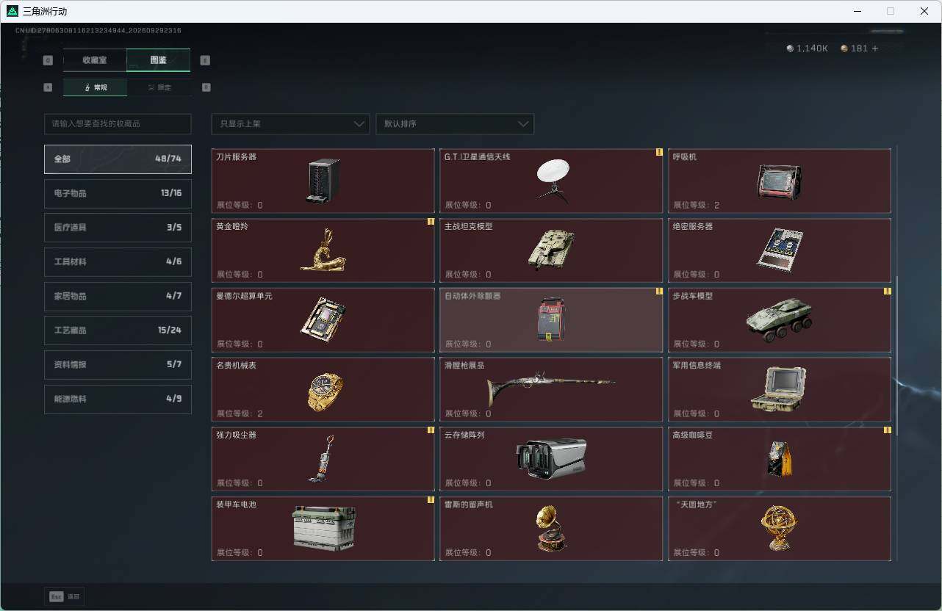Click the 1,140K silver currency balance

click(807, 48)
